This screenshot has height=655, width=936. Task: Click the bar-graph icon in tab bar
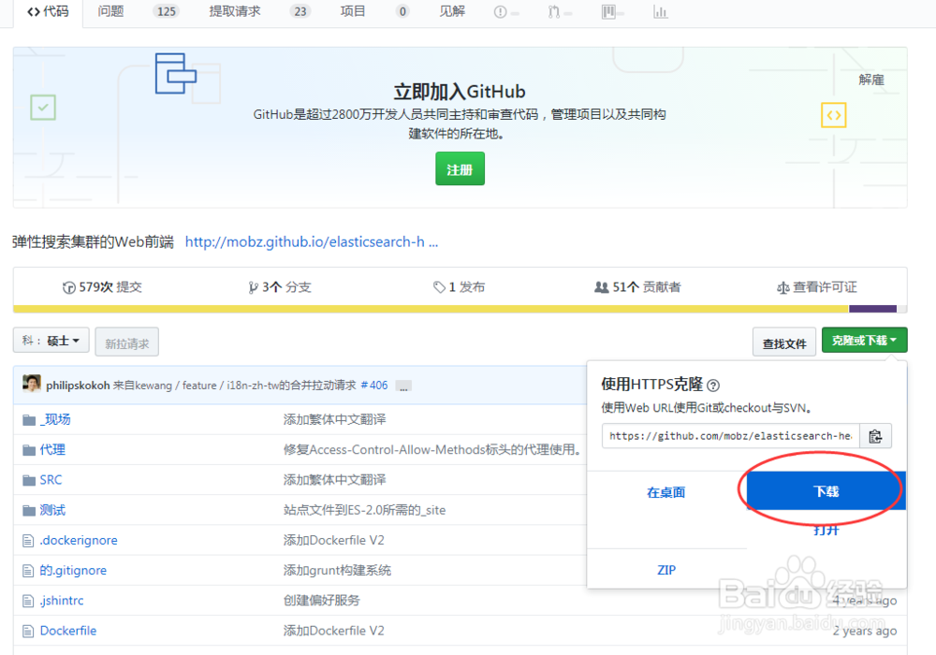(x=660, y=12)
